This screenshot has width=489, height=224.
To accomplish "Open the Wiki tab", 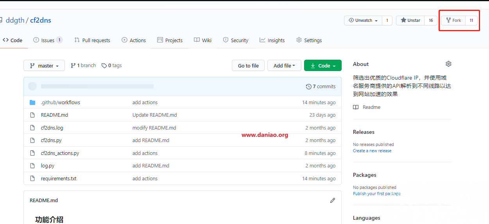I will (203, 40).
